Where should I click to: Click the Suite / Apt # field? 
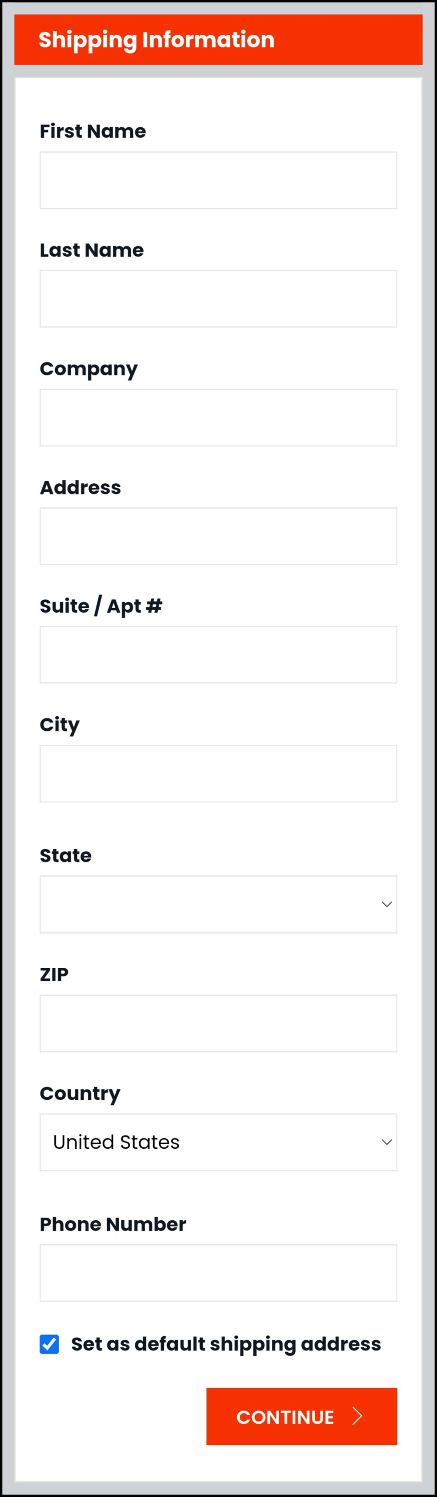[x=218, y=654]
